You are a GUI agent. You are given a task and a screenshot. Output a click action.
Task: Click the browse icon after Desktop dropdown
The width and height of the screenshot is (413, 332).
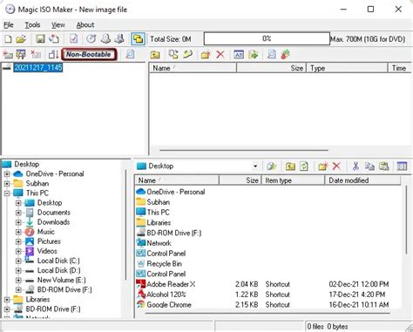pyautogui.click(x=272, y=166)
